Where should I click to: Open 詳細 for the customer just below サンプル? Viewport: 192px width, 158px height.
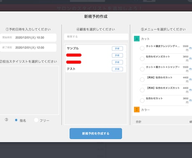[117, 55]
